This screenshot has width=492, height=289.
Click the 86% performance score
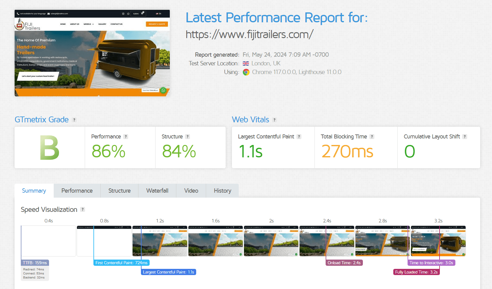[109, 151]
